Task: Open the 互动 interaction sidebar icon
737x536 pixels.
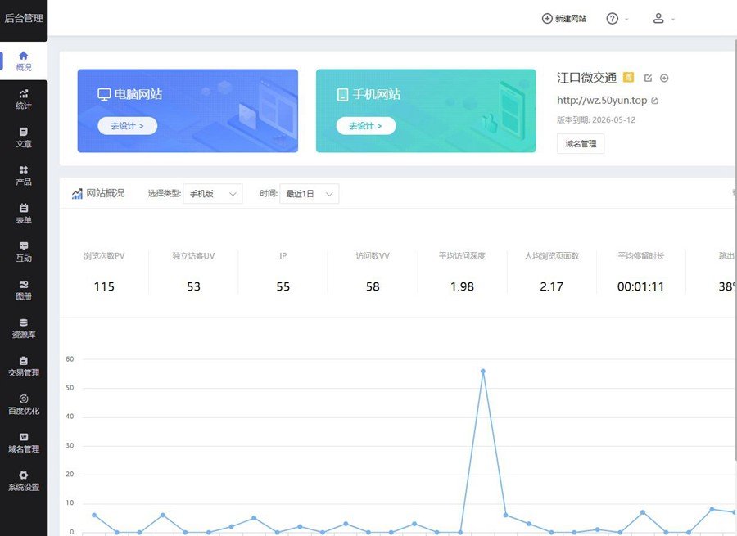Action: (24, 245)
